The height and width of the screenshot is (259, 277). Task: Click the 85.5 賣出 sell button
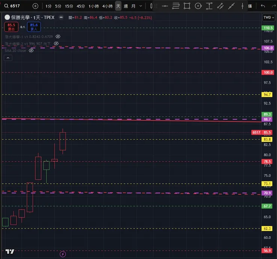coord(11,27)
